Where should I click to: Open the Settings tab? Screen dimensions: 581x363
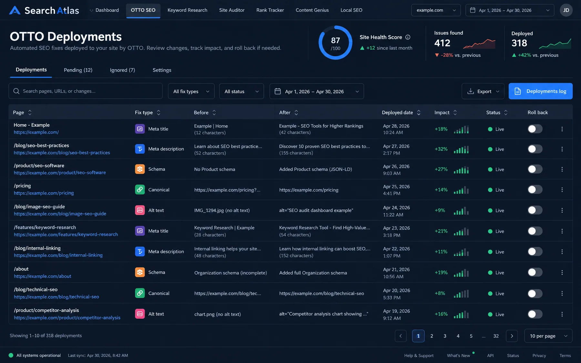[162, 70]
